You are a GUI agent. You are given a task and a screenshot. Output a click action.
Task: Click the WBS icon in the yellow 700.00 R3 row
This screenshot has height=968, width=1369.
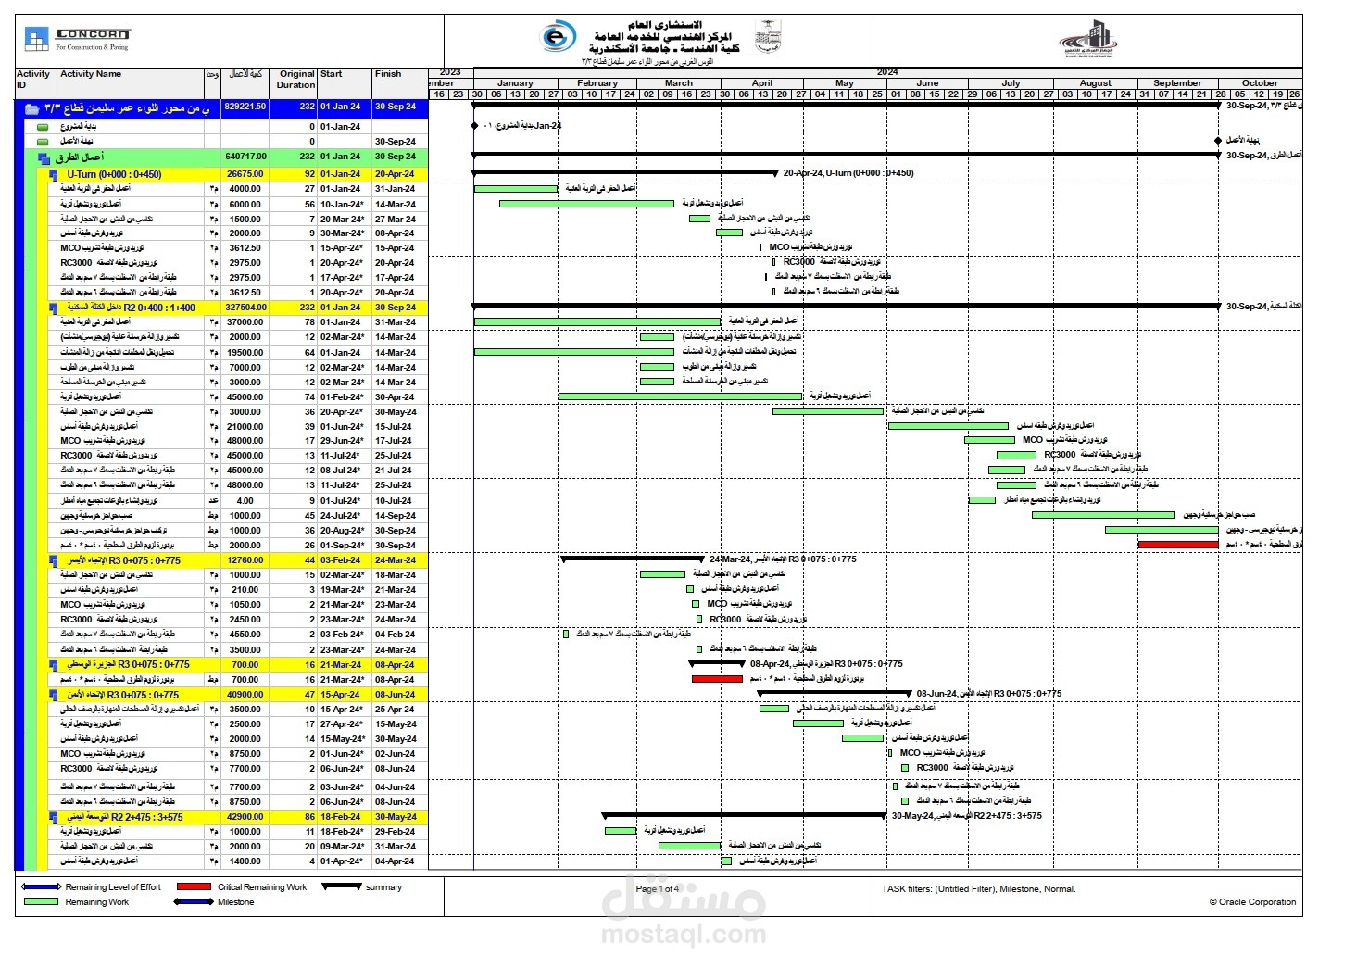pos(54,665)
